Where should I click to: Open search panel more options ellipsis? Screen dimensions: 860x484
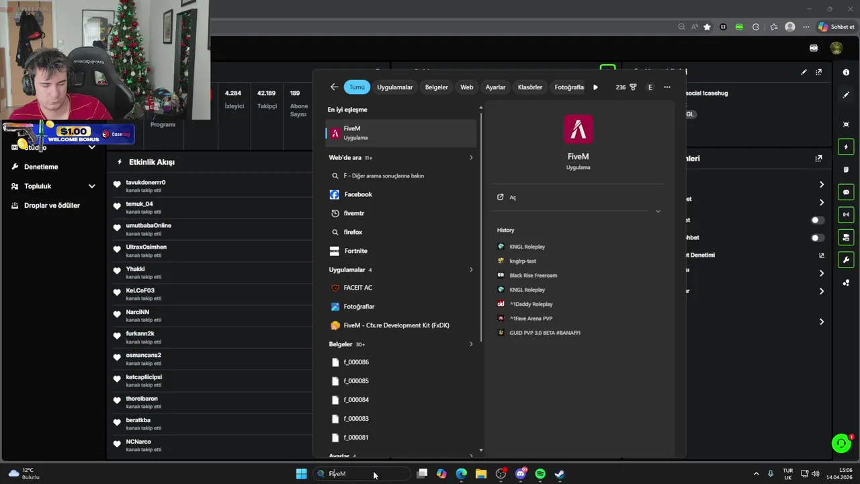(x=667, y=87)
